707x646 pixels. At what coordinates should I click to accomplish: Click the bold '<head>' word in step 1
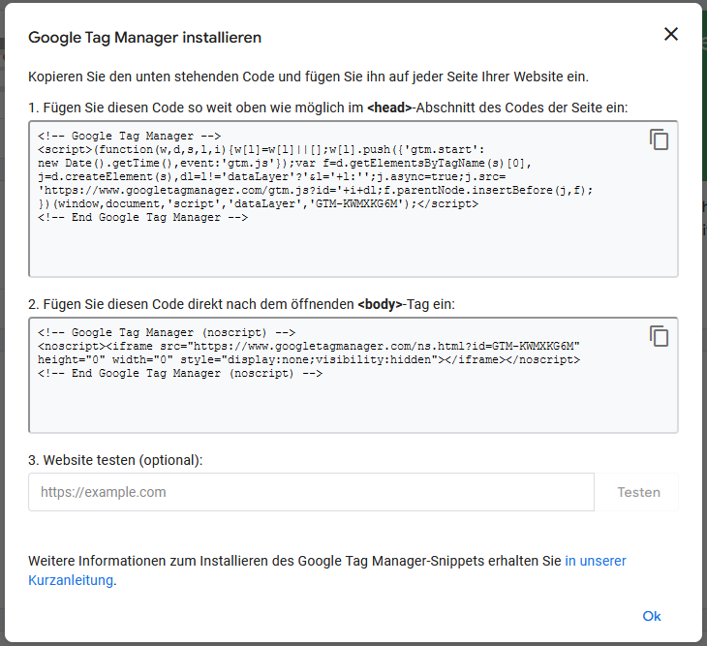pos(389,108)
